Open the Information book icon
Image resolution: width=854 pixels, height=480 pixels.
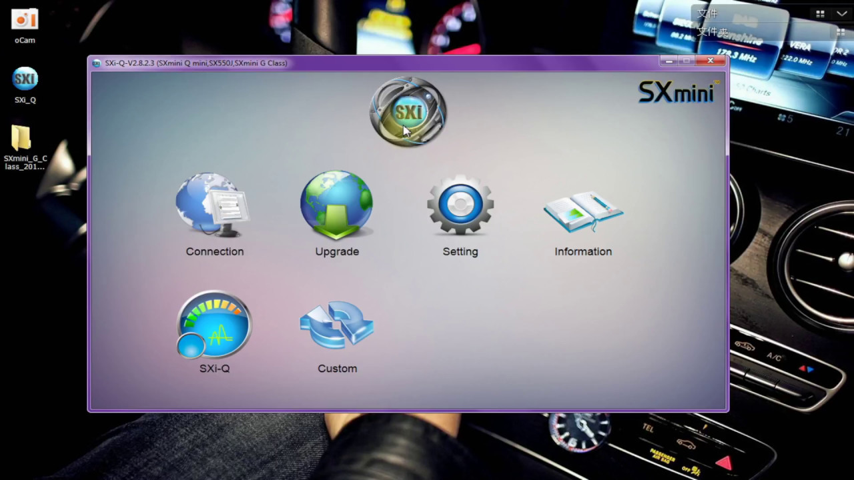[583, 211]
